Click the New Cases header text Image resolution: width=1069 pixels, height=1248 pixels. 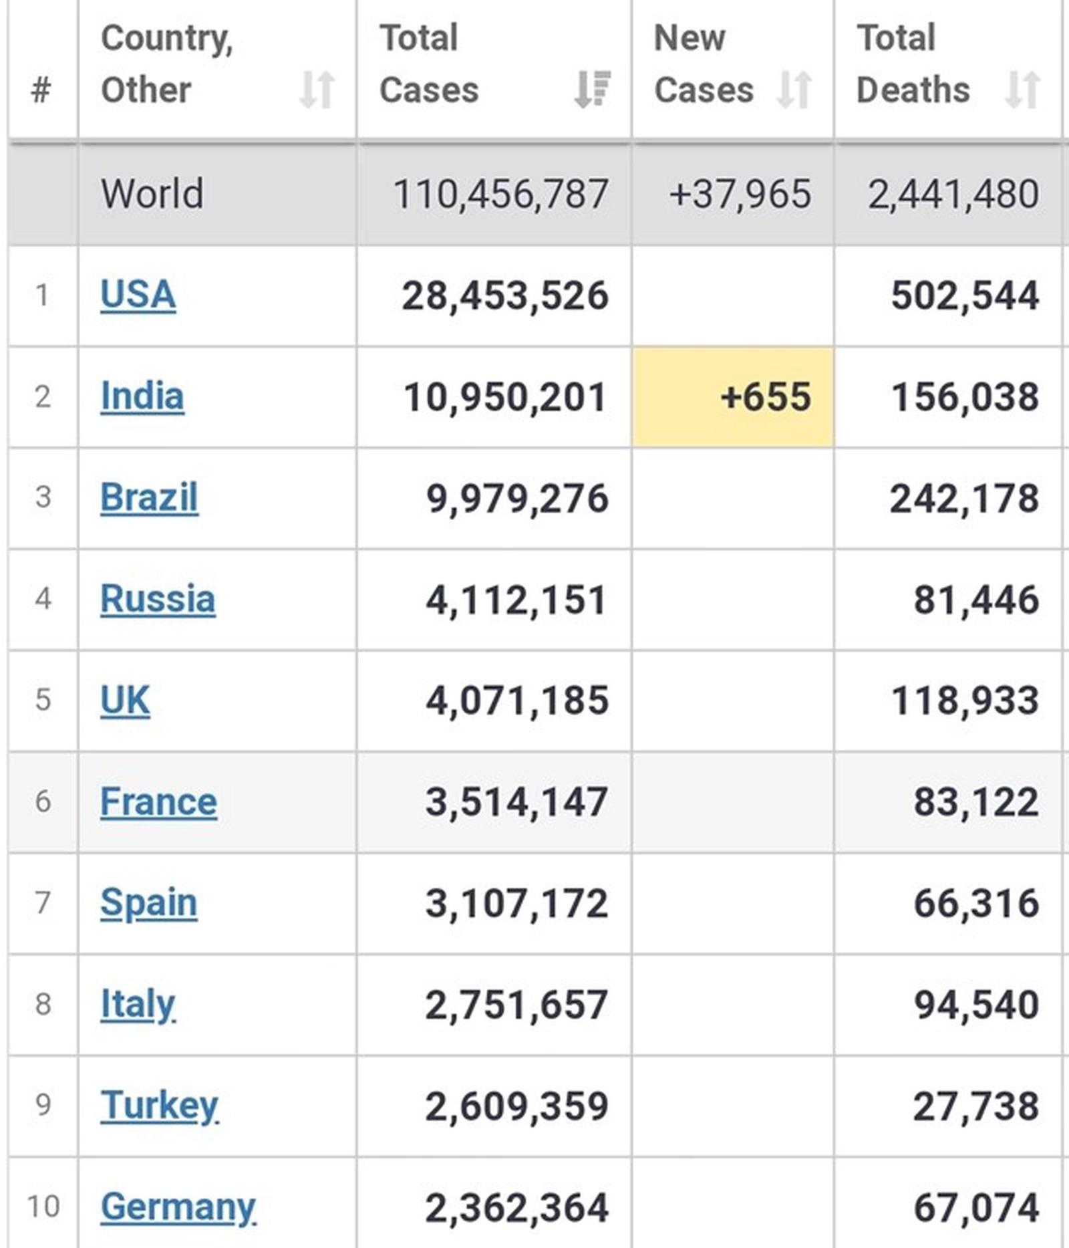click(704, 64)
